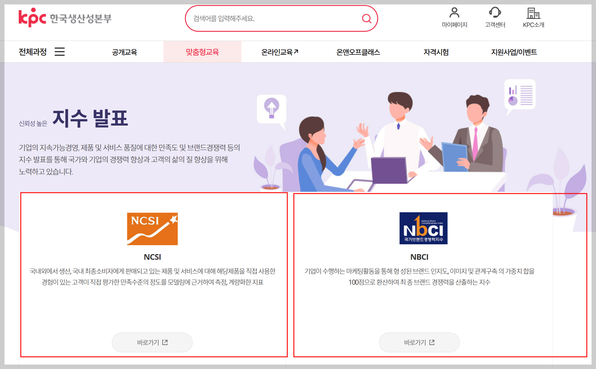Click the external-link icon on NCSI 바로가기
Viewport: 596px width, 369px height.
(165, 342)
